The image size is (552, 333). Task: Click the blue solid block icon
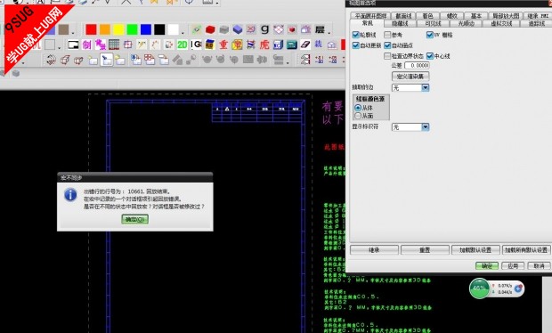[238, 29]
